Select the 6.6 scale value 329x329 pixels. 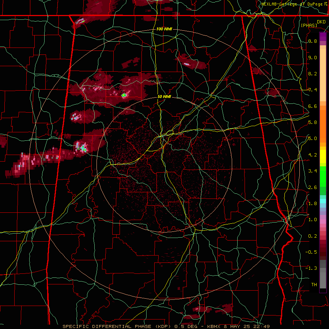313,106
